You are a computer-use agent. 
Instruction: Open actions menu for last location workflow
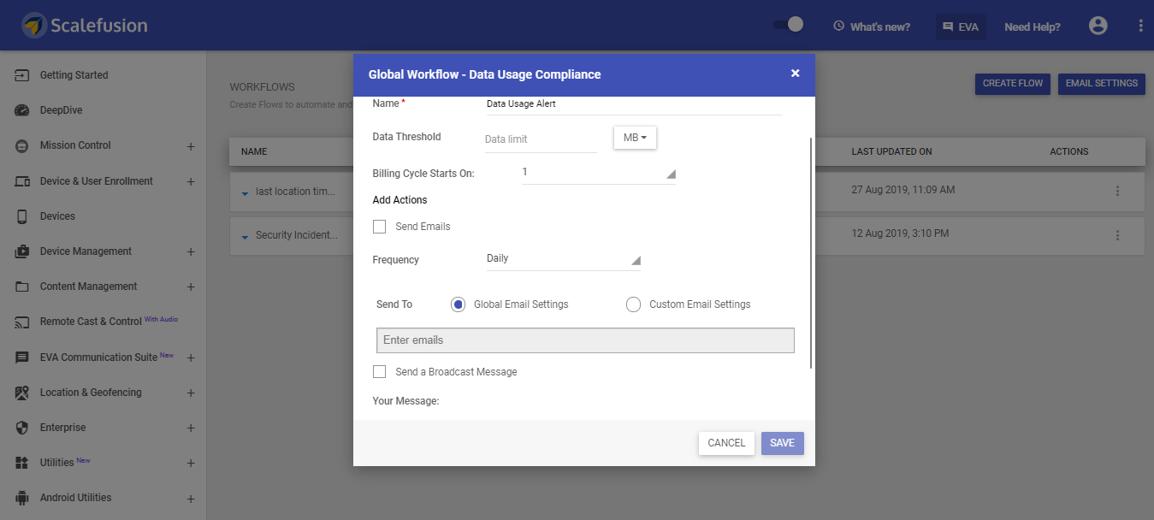[x=1117, y=191]
